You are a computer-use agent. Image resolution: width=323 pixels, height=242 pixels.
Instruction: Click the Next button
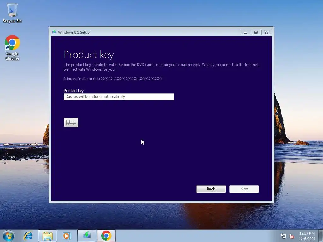coord(244,189)
